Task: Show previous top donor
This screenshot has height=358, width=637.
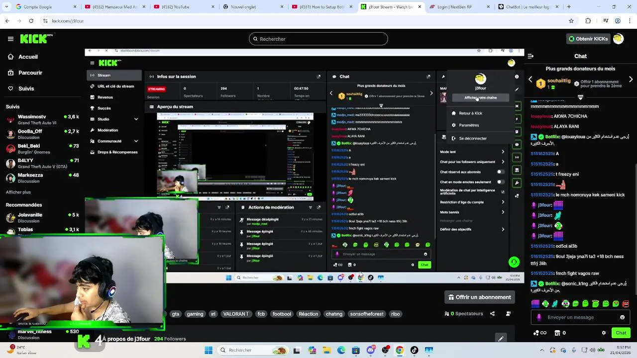Action: (530, 80)
